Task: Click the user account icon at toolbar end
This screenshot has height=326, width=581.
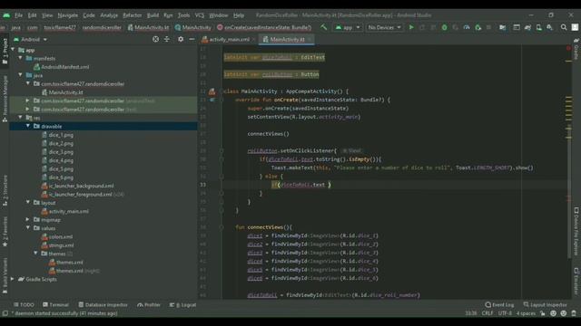Action: click(x=575, y=27)
